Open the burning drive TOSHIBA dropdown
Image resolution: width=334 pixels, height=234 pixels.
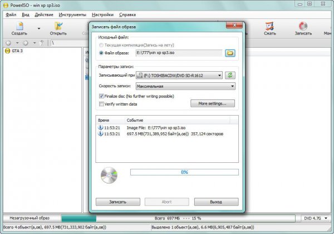pyautogui.click(x=179, y=75)
